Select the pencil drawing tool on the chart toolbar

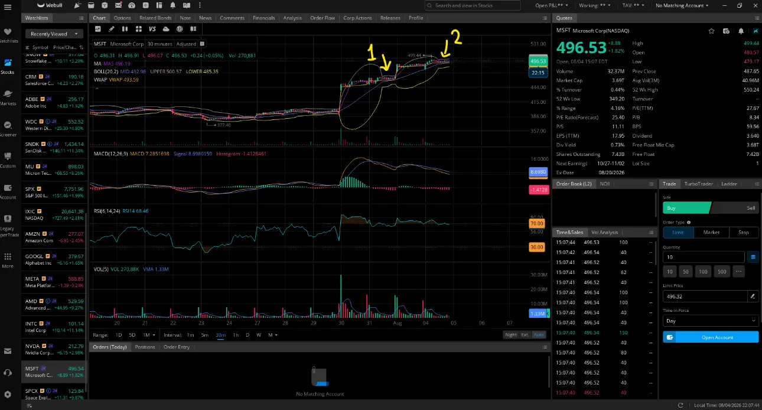tap(112, 28)
